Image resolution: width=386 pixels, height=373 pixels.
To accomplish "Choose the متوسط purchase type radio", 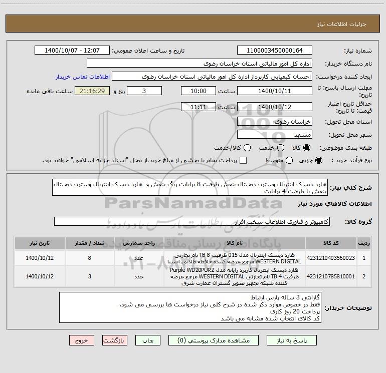I will pos(289,160).
